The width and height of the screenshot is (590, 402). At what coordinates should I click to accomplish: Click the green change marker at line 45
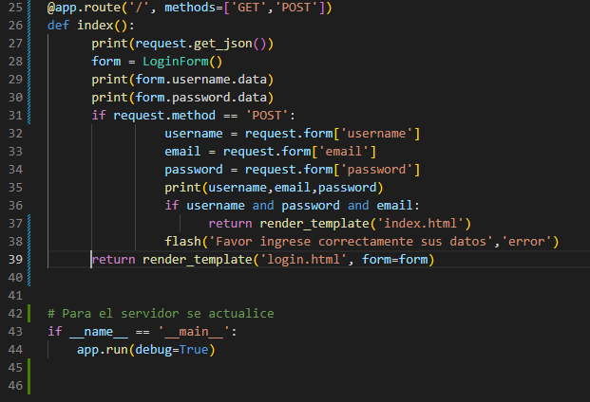click(x=29, y=368)
